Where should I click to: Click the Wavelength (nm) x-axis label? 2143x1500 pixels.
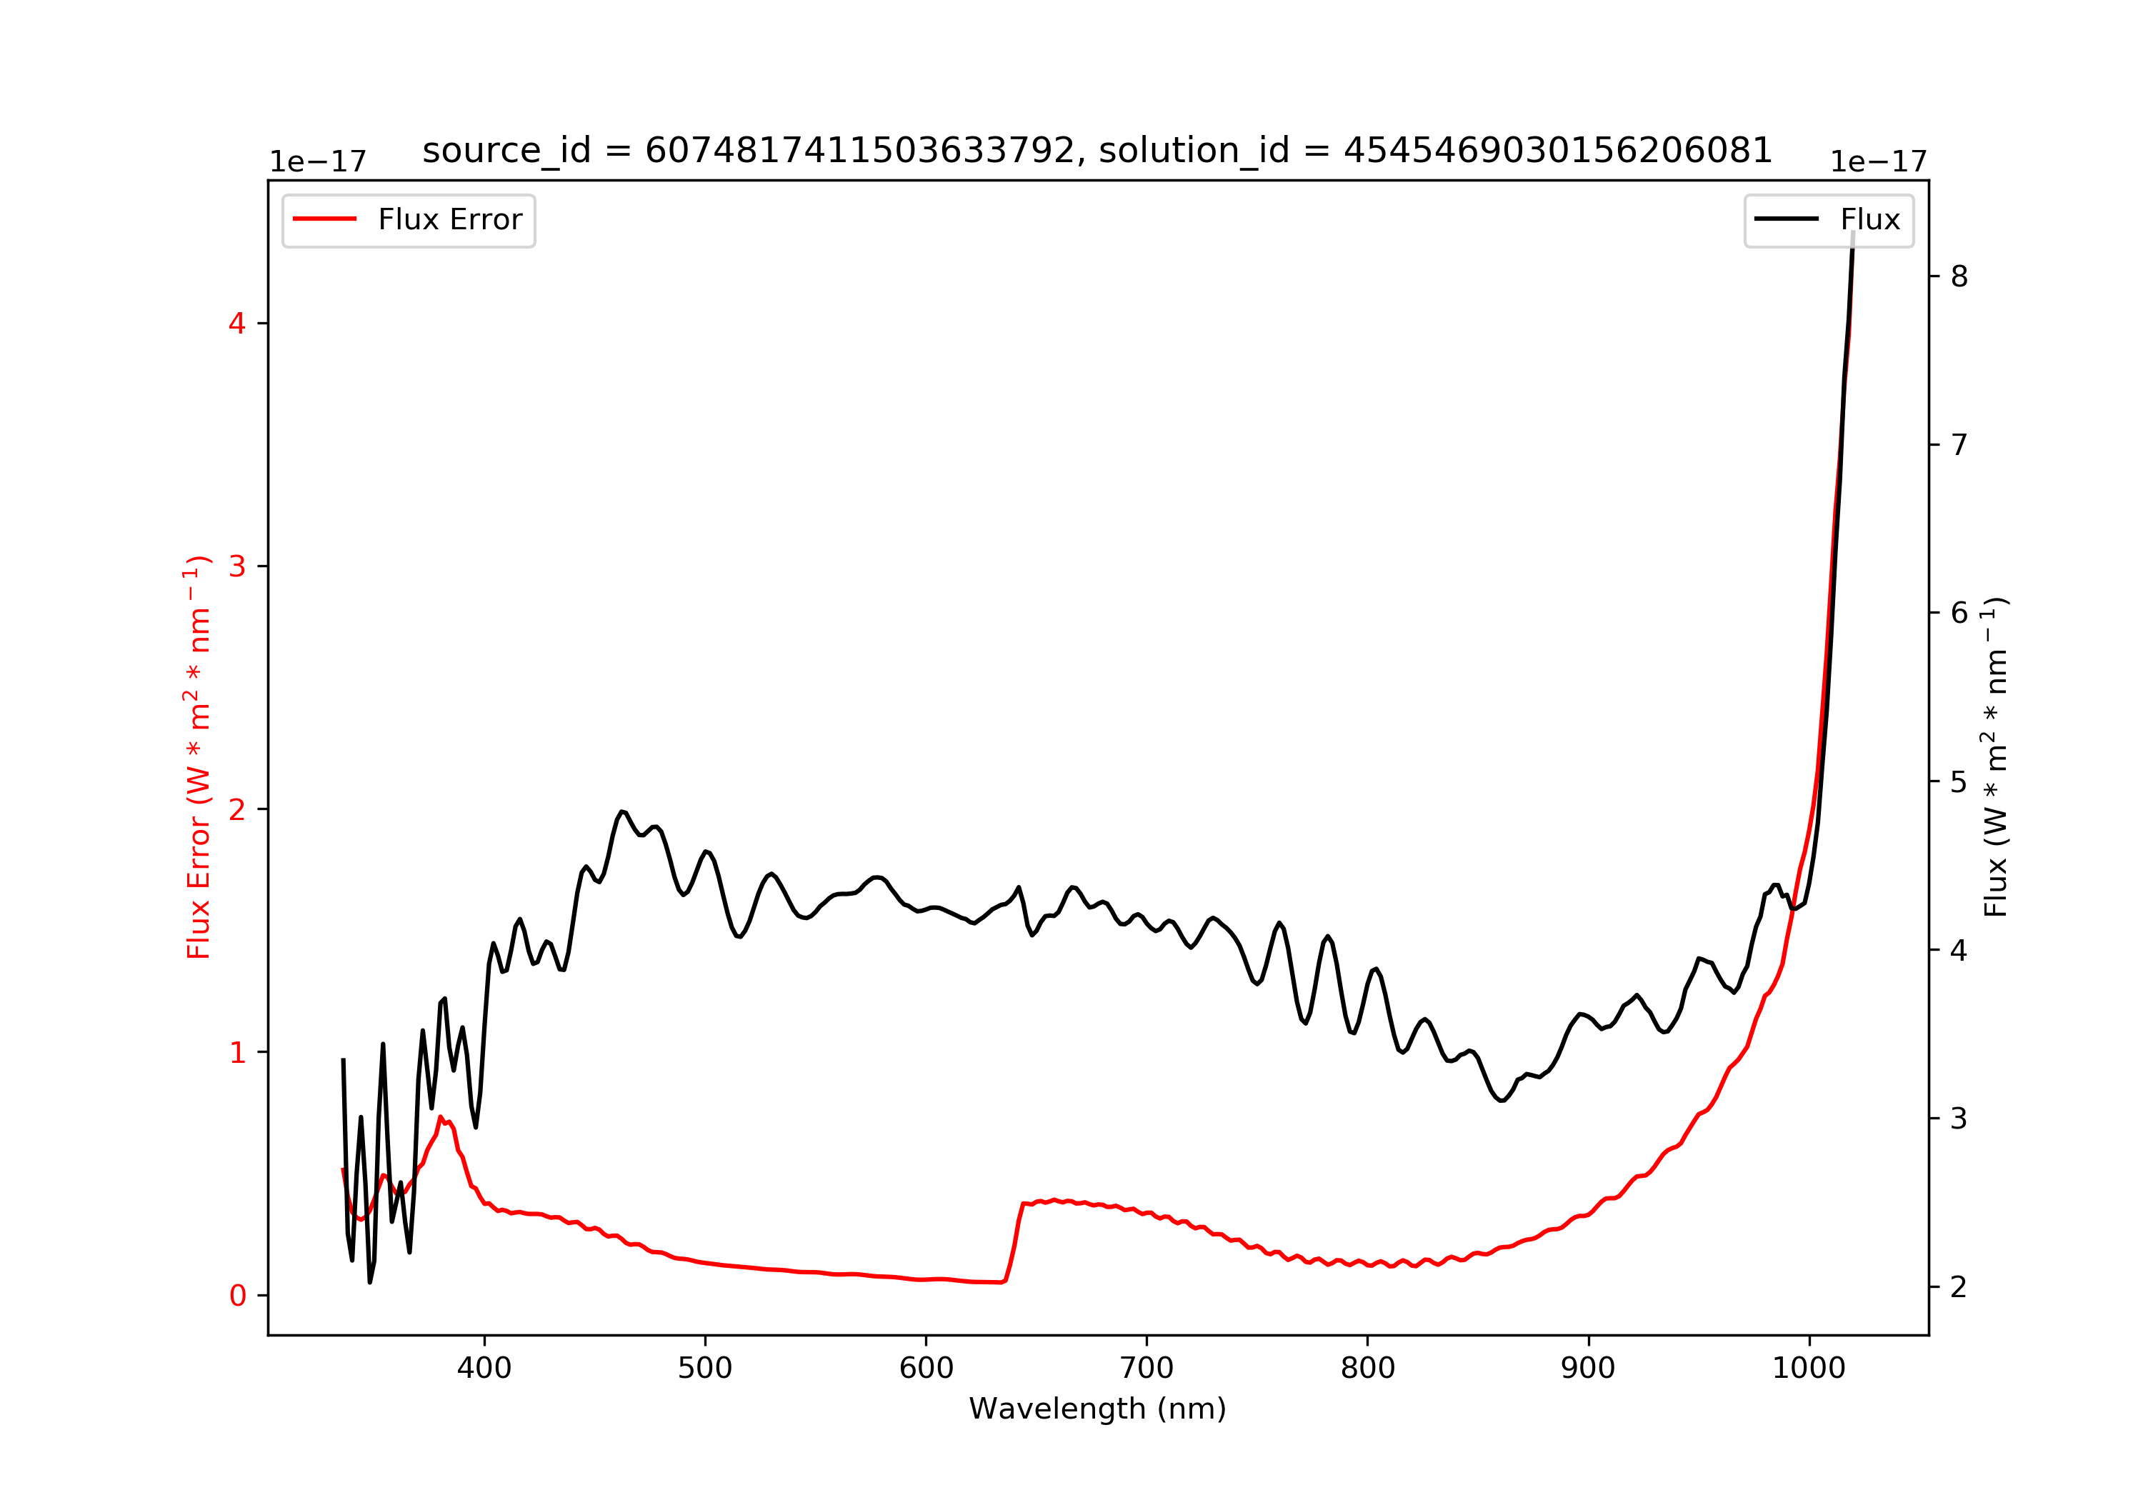point(1098,1409)
